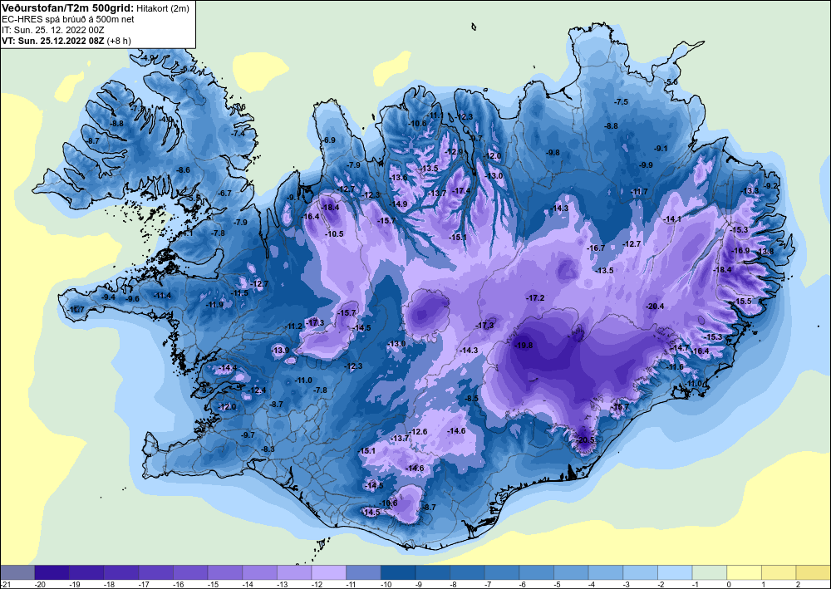This screenshot has height=589, width=831.
Task: Click the -5.6 temperature value in the northeast
Action: pyautogui.click(x=671, y=81)
